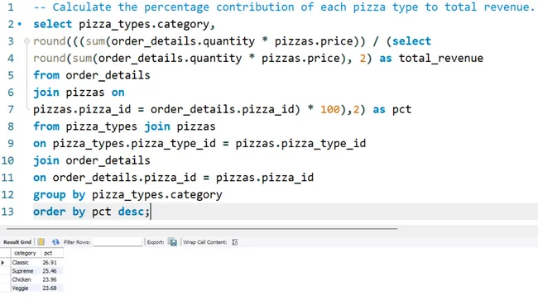This screenshot has width=538, height=300.
Task: Export the recordset to a file
Action: [x=173, y=242]
